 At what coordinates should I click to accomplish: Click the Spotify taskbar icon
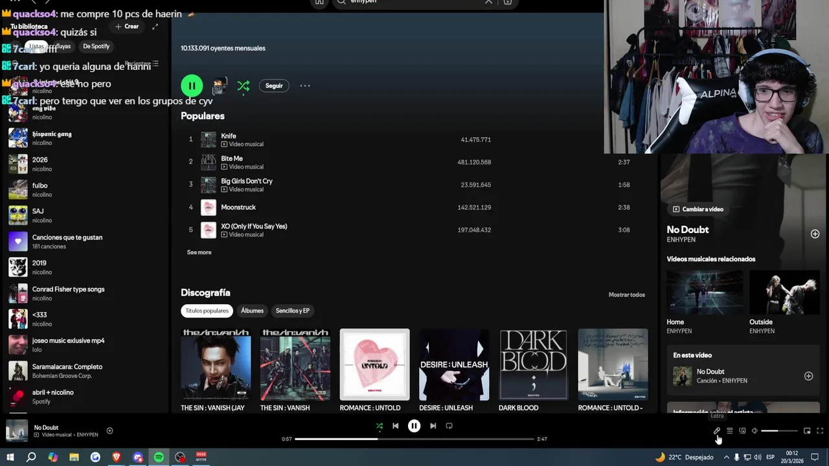[x=159, y=457]
